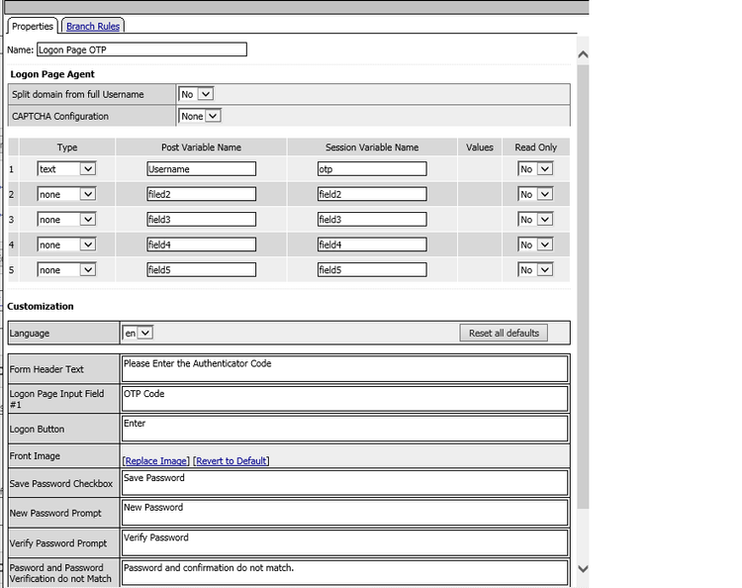Click the otp session variable name field
This screenshot has width=742, height=588.
click(x=371, y=169)
